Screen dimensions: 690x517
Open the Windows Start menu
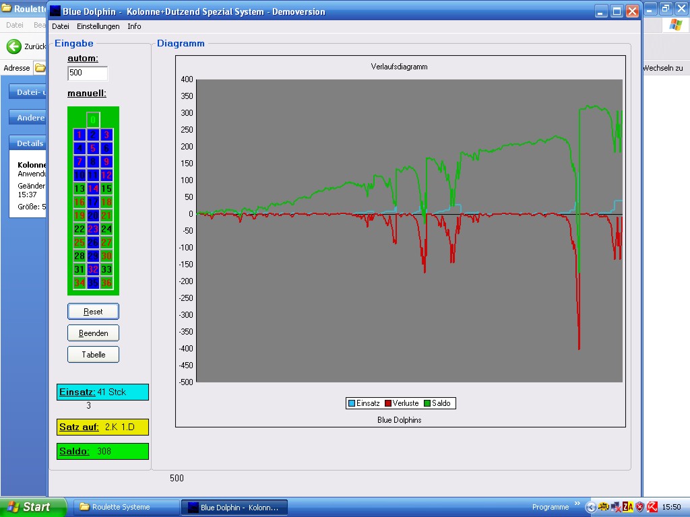click(x=33, y=508)
